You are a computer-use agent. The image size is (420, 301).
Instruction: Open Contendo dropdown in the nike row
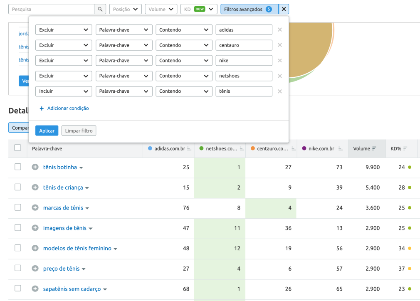pos(184,61)
